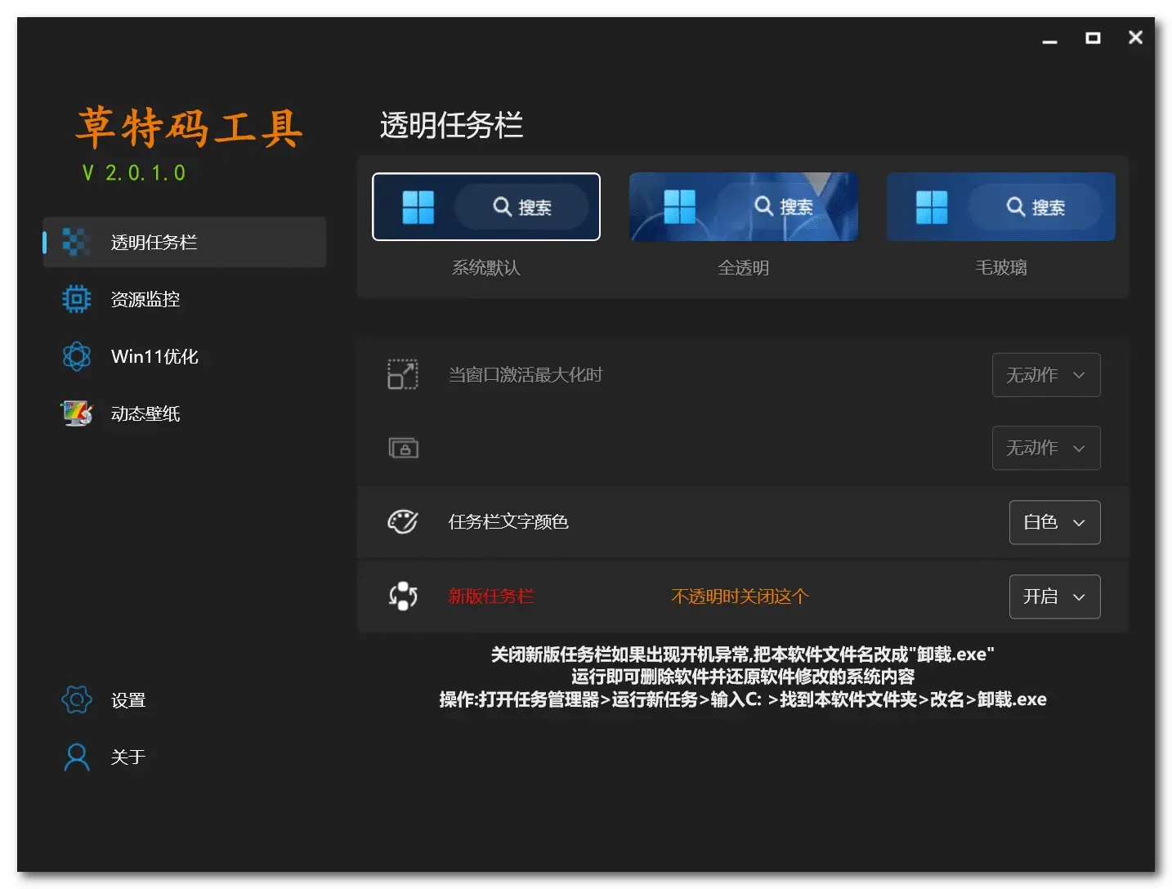Select the 系统默认 taskbar style preview
Viewport: 1172px width, 889px height.
[x=486, y=207]
